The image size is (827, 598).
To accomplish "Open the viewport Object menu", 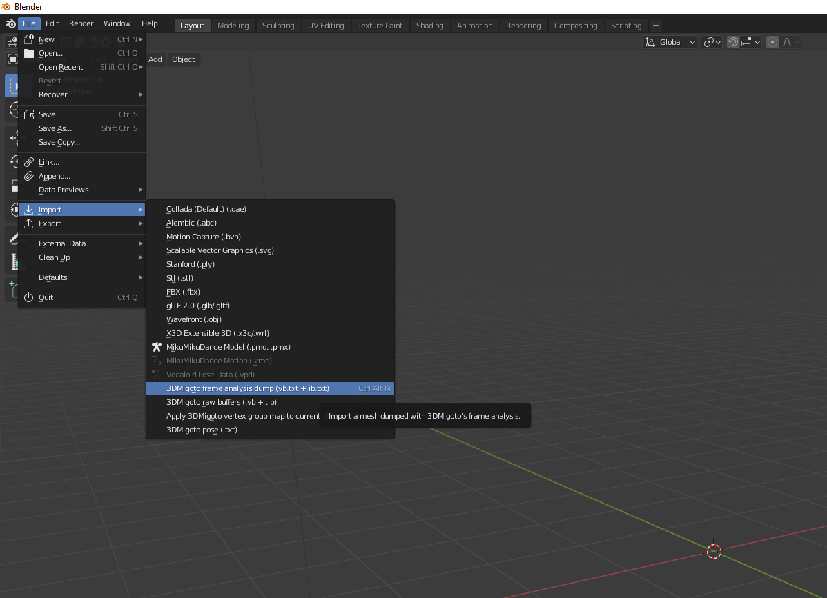I will point(183,59).
